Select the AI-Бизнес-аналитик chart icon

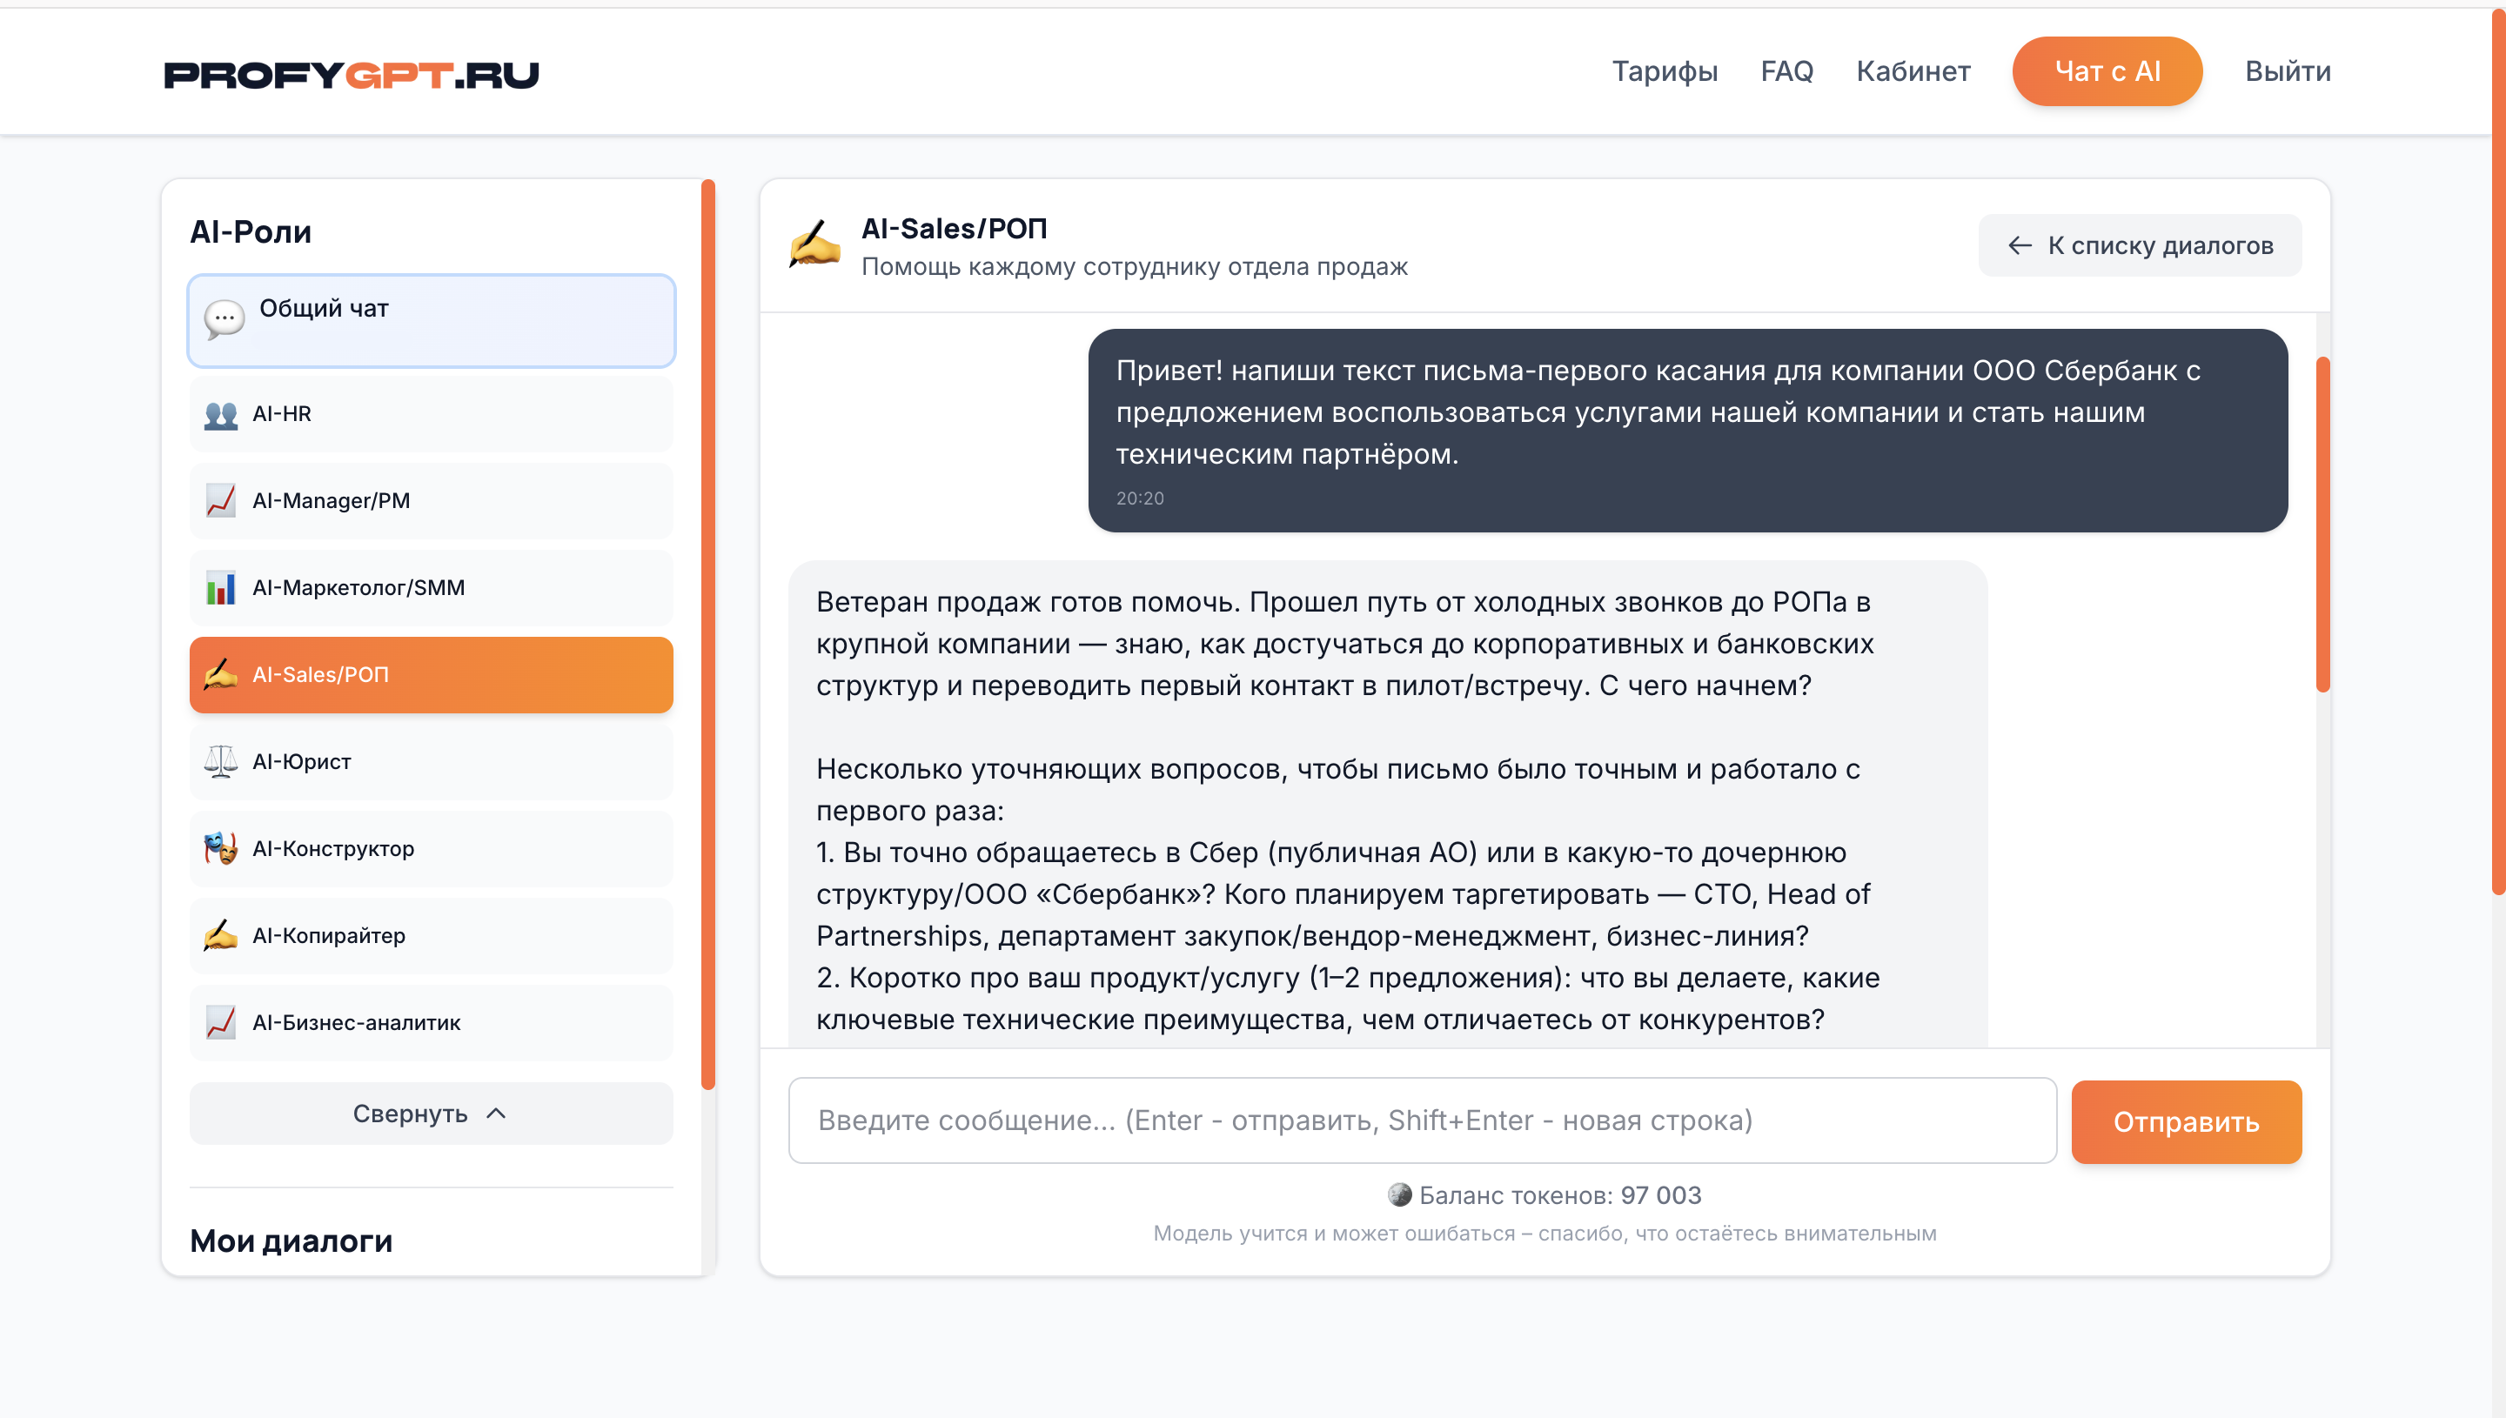(221, 1022)
